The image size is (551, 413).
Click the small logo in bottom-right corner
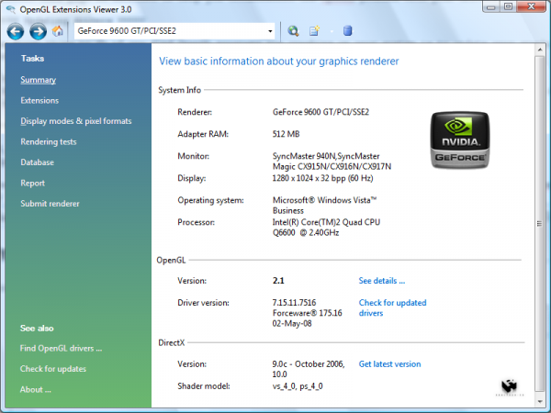[512, 388]
